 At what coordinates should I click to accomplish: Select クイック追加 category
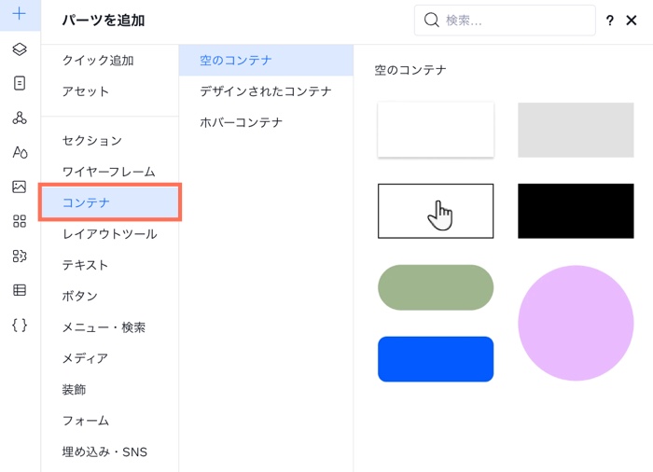click(x=98, y=61)
